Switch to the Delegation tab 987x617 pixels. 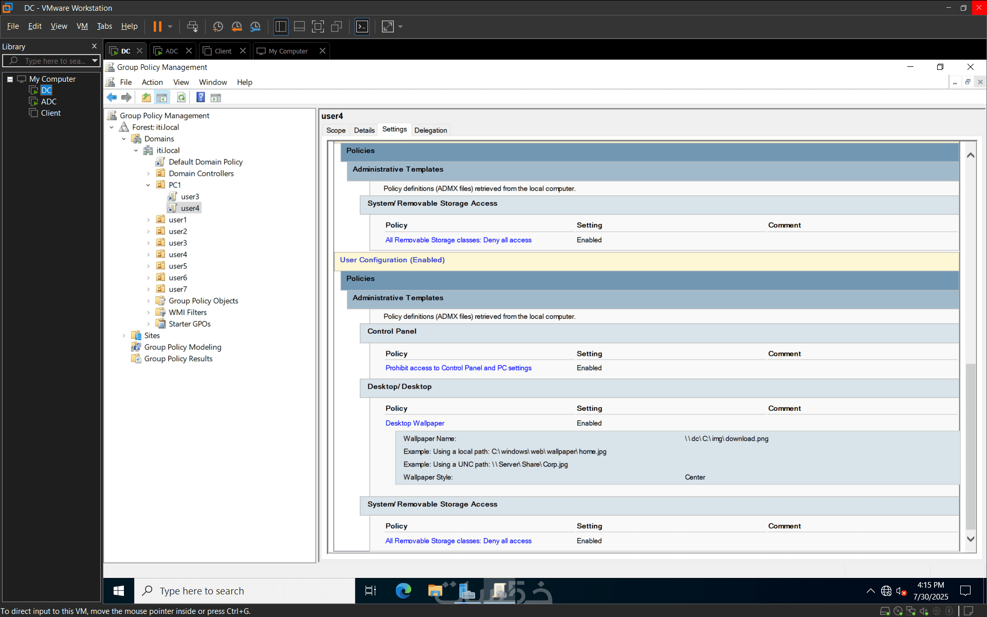click(430, 130)
